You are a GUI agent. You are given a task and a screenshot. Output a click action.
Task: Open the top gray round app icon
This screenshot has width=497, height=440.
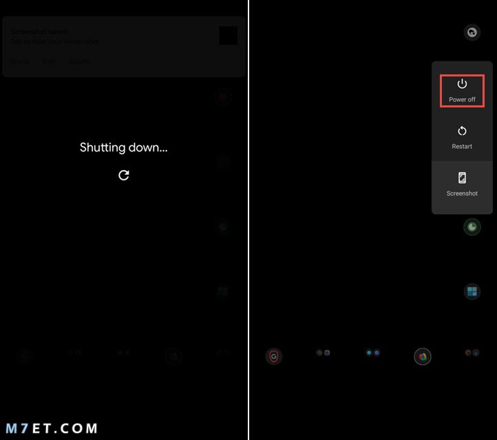(472, 32)
